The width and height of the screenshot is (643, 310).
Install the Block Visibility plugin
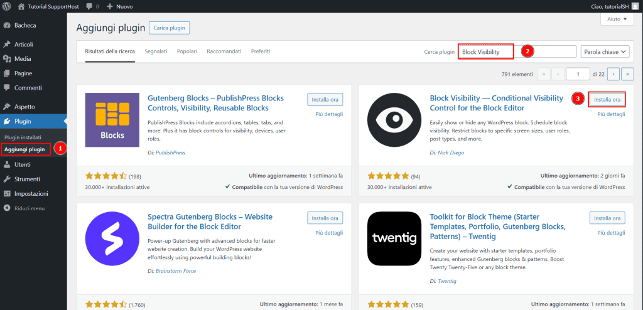click(x=607, y=100)
